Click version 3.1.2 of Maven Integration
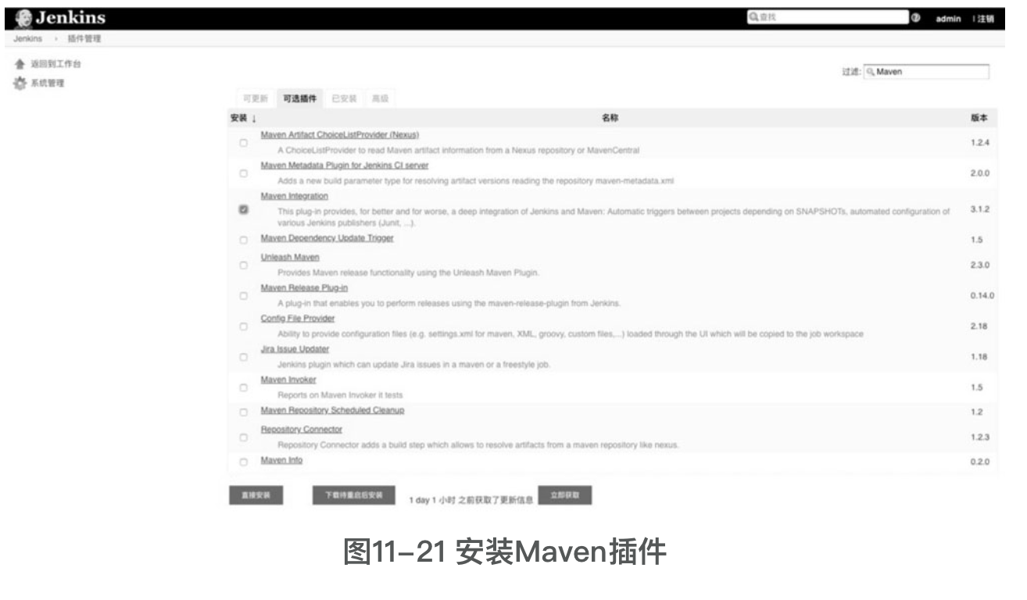 [979, 209]
